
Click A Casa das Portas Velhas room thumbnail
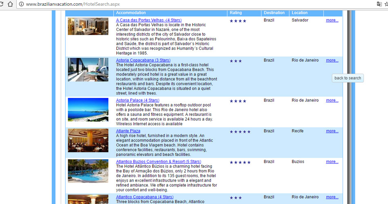click(x=88, y=26)
